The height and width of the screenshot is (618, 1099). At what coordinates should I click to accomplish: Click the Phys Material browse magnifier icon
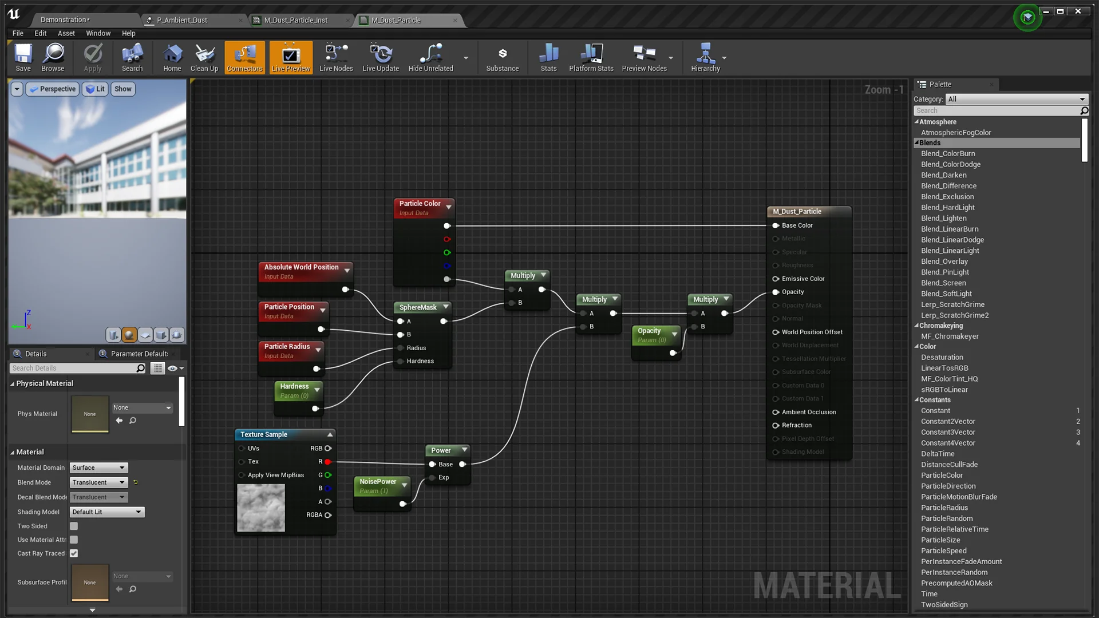pos(133,421)
